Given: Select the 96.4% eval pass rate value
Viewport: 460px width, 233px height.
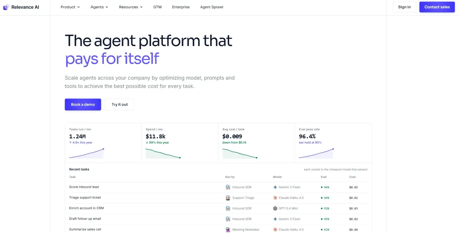Looking at the screenshot, I should (307, 136).
